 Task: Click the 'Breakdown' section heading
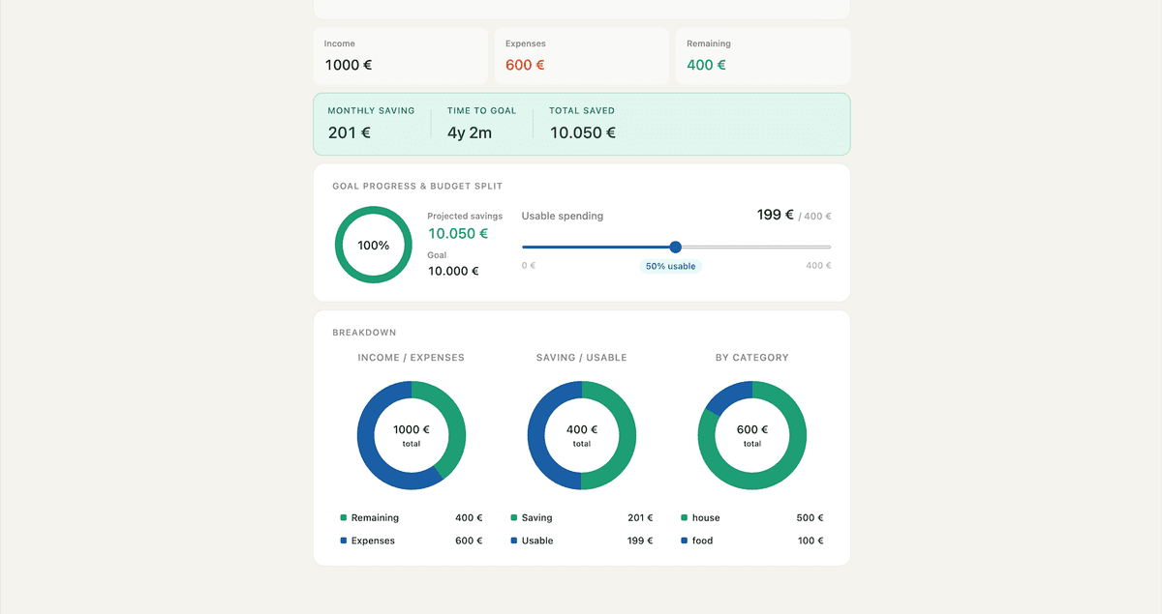(364, 333)
